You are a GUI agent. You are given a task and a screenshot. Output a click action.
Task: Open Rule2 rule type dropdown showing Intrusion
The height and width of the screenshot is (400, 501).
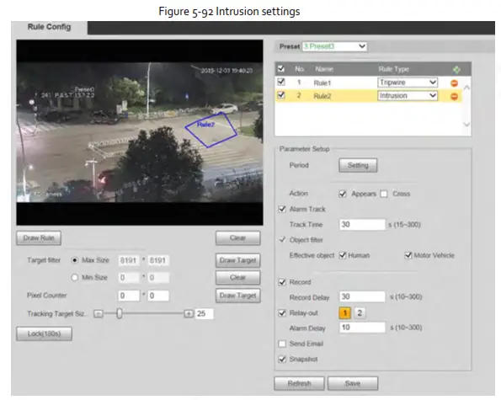(408, 96)
